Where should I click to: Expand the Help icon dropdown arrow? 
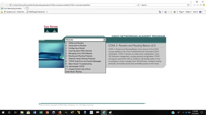pos(202,12)
